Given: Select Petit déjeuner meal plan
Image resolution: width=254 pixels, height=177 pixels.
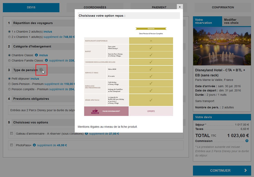Looking at the screenshot, I should (x=9, y=78).
